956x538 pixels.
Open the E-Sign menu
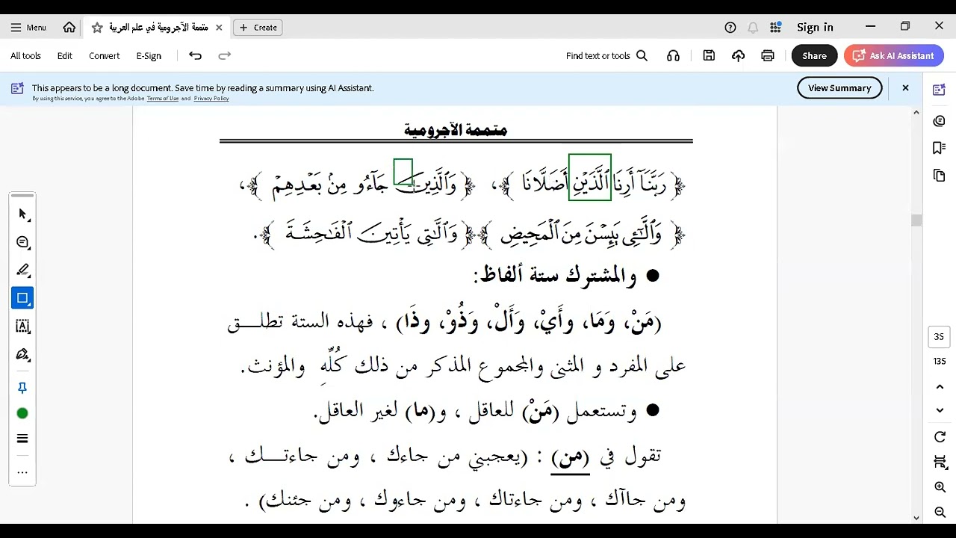[x=149, y=55]
